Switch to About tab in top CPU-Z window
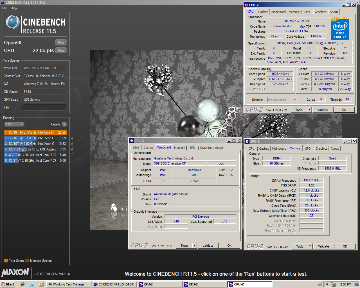Image resolution: width=360 pixels, height=288 pixels. click(334, 12)
